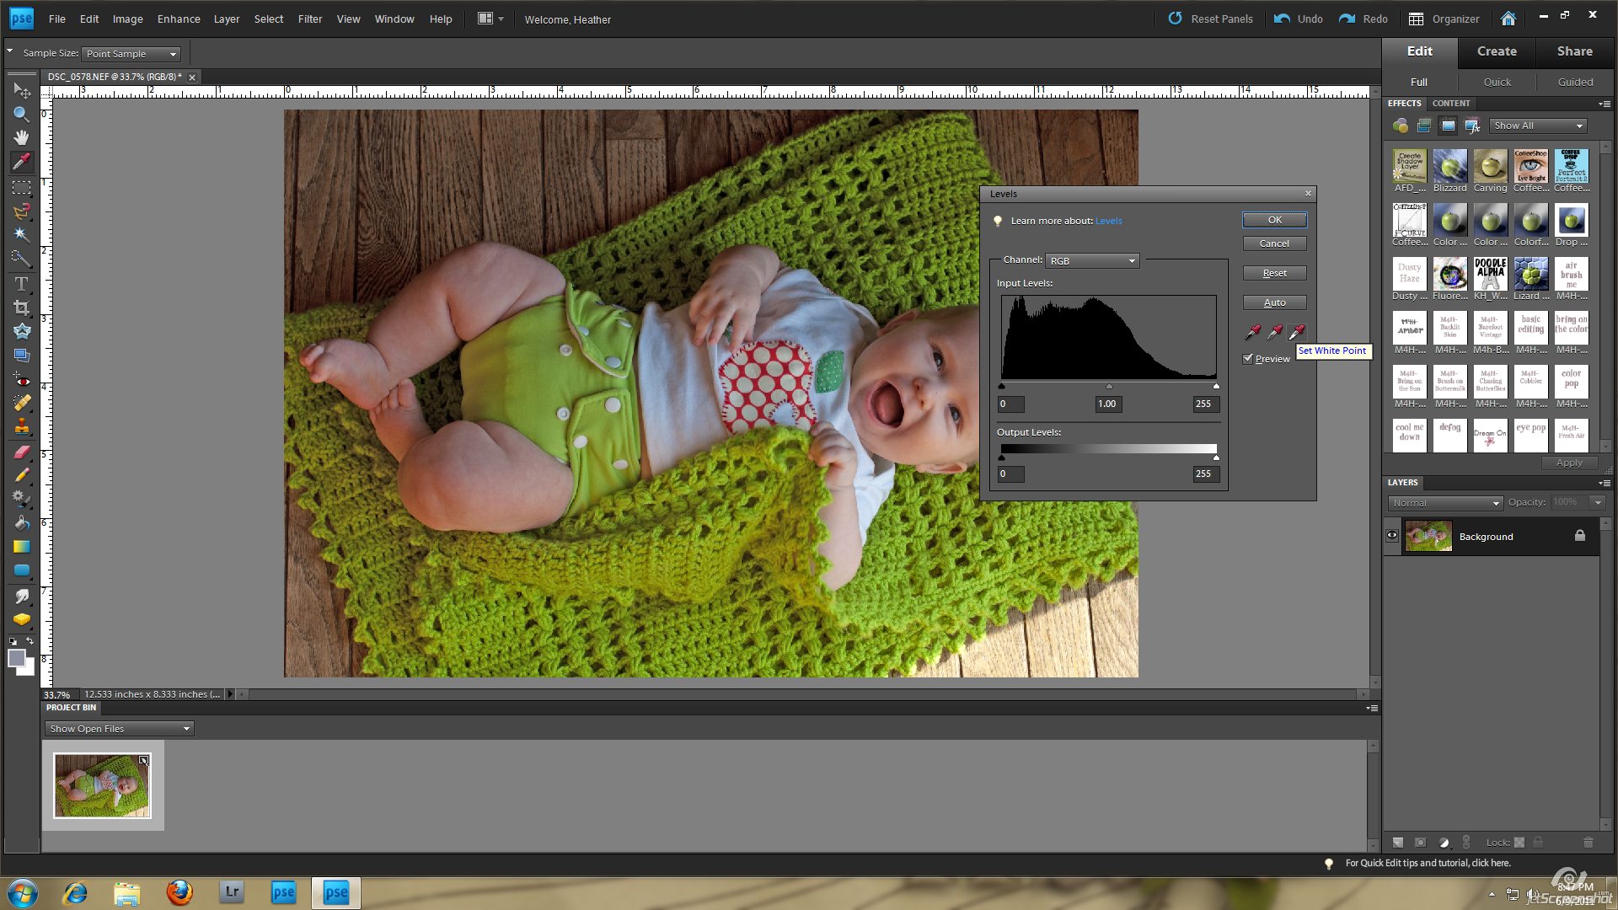Click the input levels white point slider
Image resolution: width=1618 pixels, height=910 pixels.
click(1215, 387)
